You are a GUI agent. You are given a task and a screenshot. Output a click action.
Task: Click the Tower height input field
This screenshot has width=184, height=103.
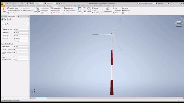pyautogui.click(x=22, y=32)
